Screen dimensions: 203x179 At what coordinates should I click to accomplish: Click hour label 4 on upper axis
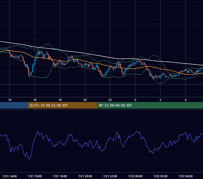[x=185, y=100]
